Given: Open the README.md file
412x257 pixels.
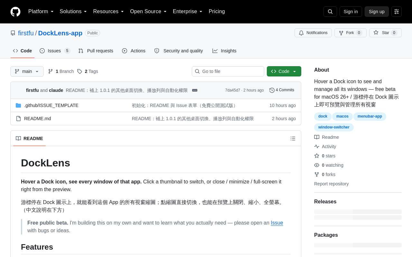Looking at the screenshot, I should tap(37, 119).
